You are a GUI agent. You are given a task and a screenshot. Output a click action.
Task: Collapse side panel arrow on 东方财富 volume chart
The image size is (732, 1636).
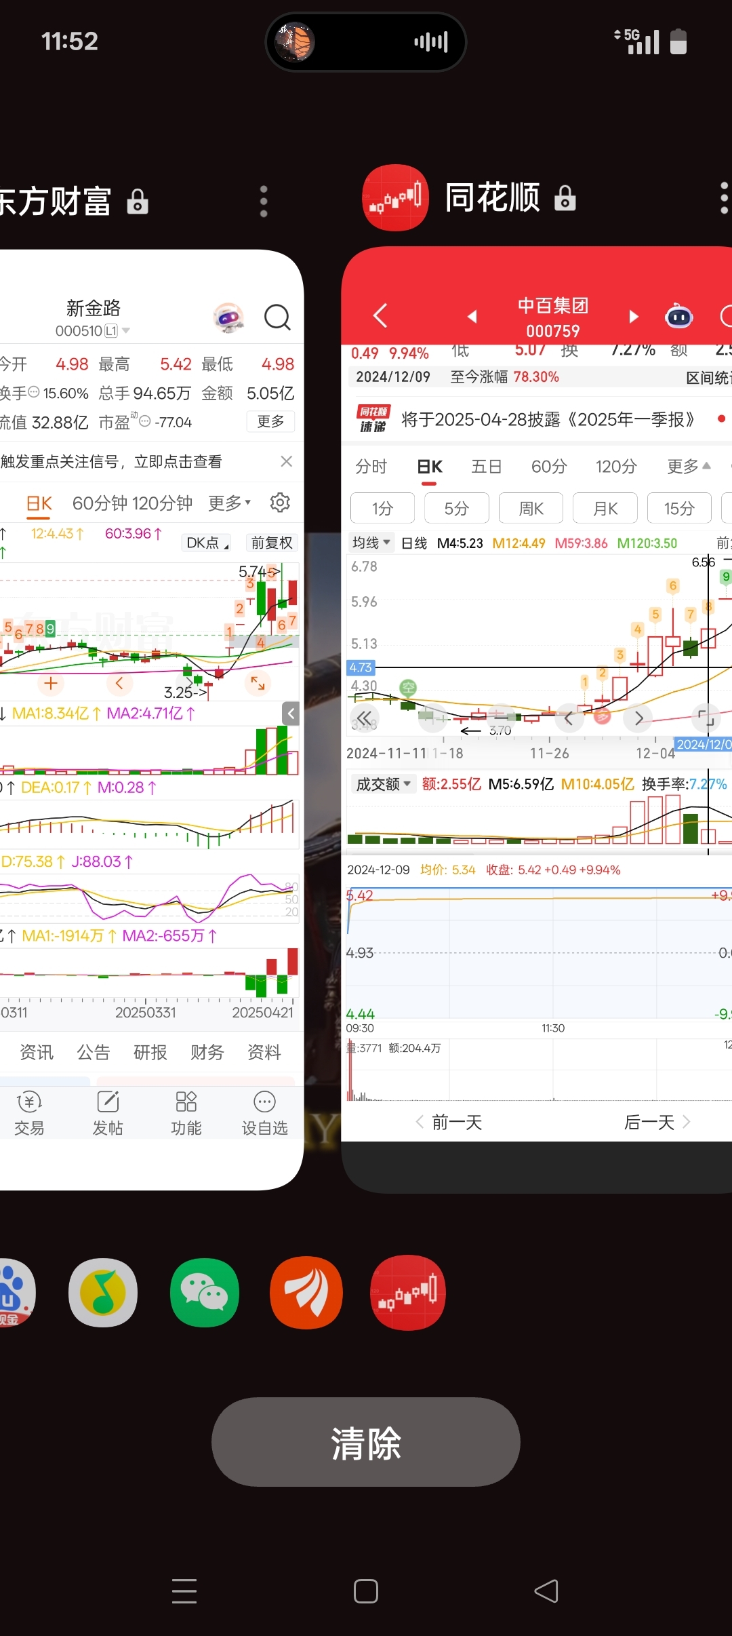click(291, 714)
